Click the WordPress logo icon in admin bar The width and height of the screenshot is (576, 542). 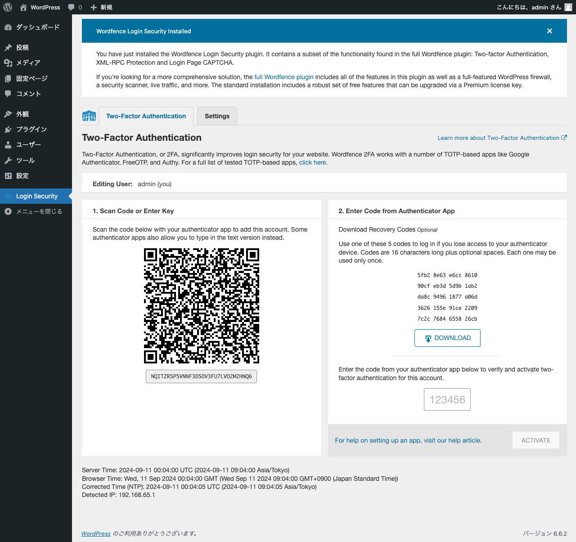pyautogui.click(x=8, y=7)
